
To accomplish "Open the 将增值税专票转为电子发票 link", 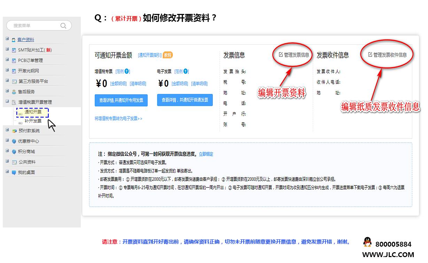I will [x=118, y=119].
